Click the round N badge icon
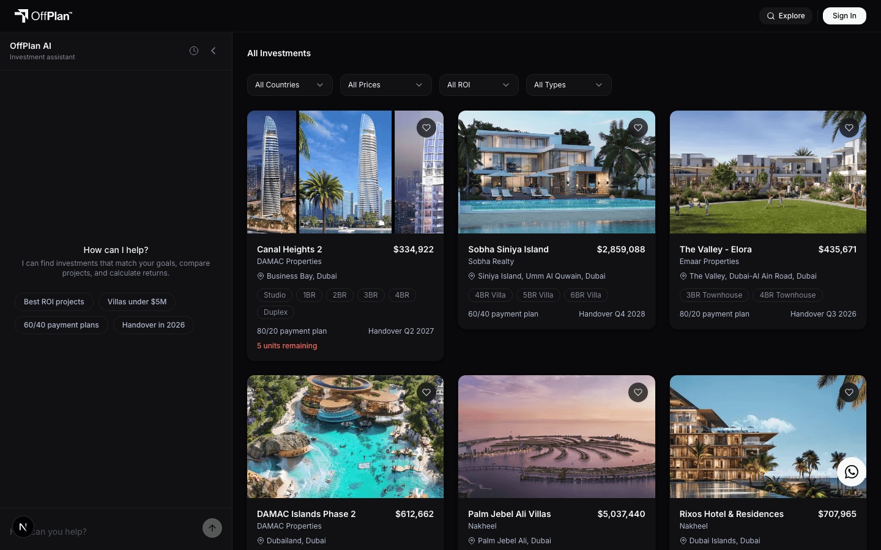881x550 pixels. click(23, 527)
